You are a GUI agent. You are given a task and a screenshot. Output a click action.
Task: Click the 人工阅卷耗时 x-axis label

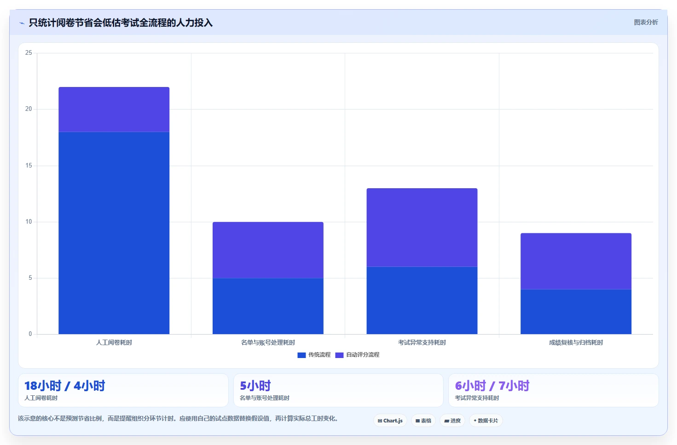click(x=114, y=342)
